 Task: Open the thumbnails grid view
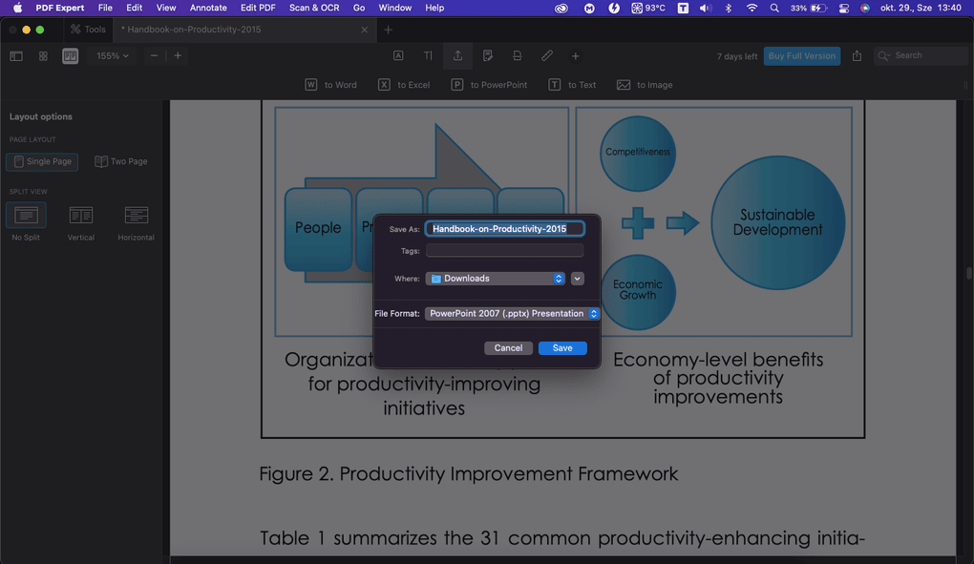coord(43,56)
